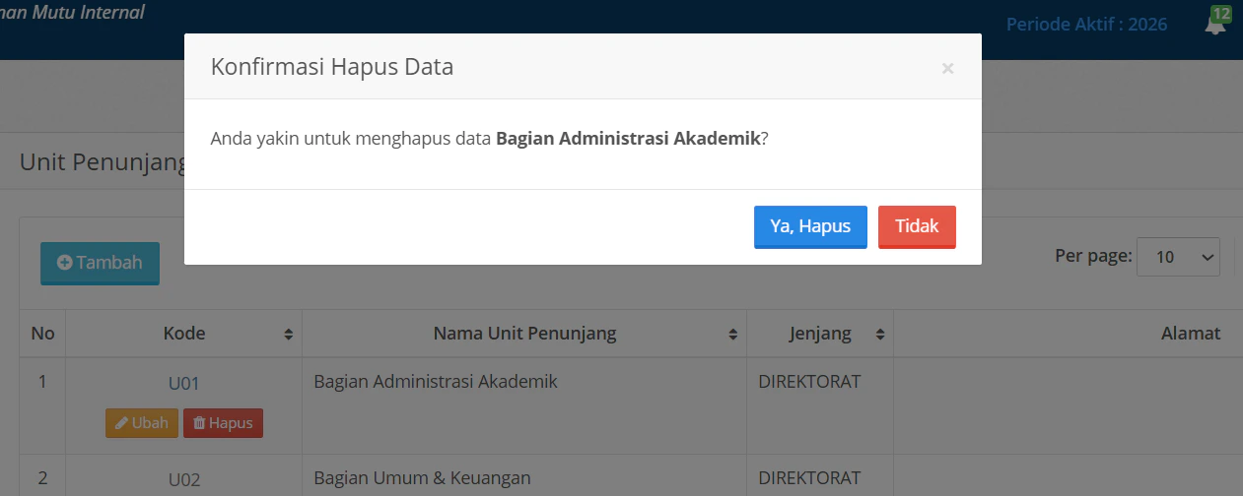Open the Per page dropdown
This screenshot has height=496, width=1243.
pyautogui.click(x=1178, y=257)
